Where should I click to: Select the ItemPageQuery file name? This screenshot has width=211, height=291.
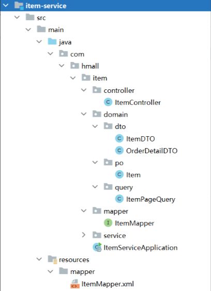(x=150, y=200)
